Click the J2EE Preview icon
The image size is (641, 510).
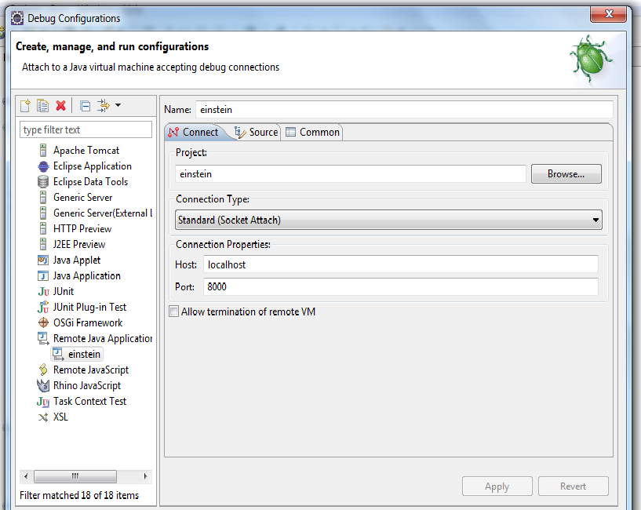click(x=43, y=244)
